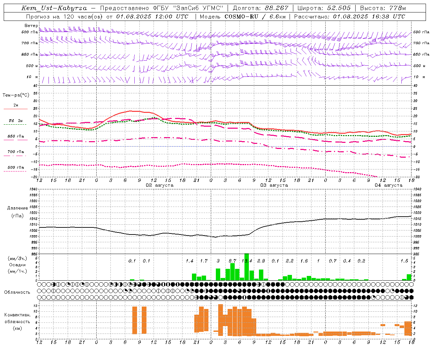The height and width of the screenshot is (345, 431).
Task: Click the 13.4 precipitation total value
Action: click(247, 261)
